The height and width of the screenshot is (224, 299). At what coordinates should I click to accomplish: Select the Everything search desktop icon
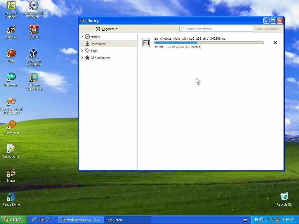pyautogui.click(x=11, y=127)
